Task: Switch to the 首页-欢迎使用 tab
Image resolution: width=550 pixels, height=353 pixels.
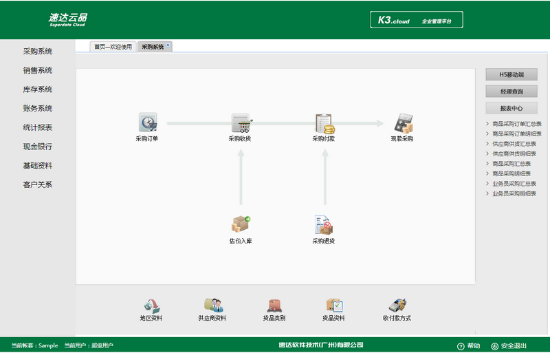Action: pos(113,47)
